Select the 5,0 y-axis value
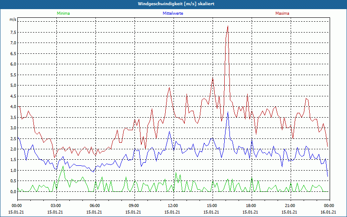 (x=13, y=85)
